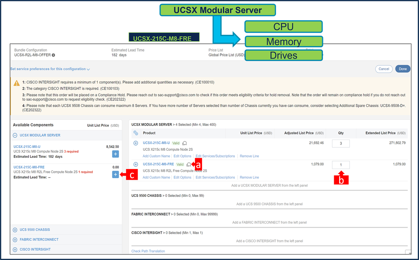Click the yellow warning triangle icon
Image resolution: width=419 pixels, height=260 pixels.
(17, 83)
